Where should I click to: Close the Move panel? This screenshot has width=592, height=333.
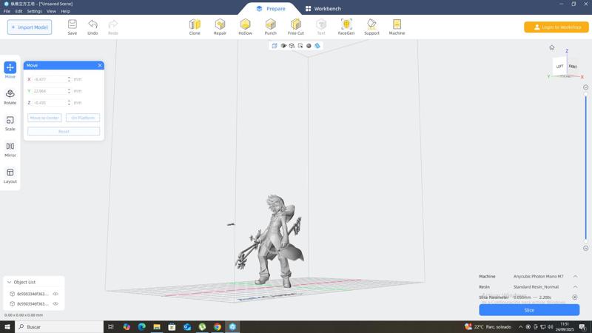pos(100,65)
